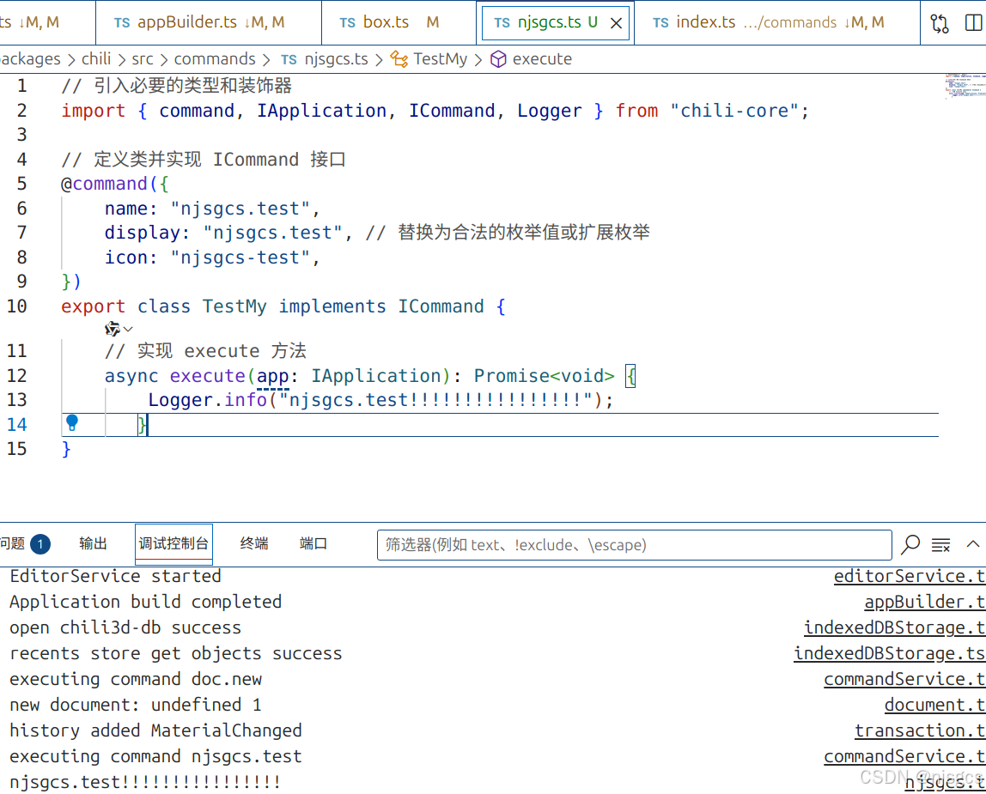The height and width of the screenshot is (794, 986).
Task: Click the 'Logger' identifier on line 13
Action: (180, 400)
